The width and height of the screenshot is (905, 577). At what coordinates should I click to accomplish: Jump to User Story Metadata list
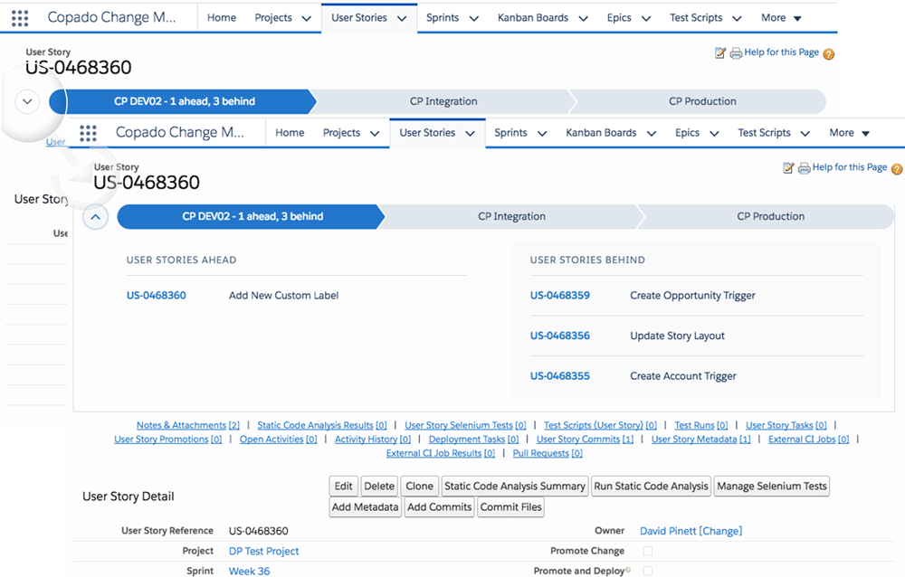click(x=700, y=440)
